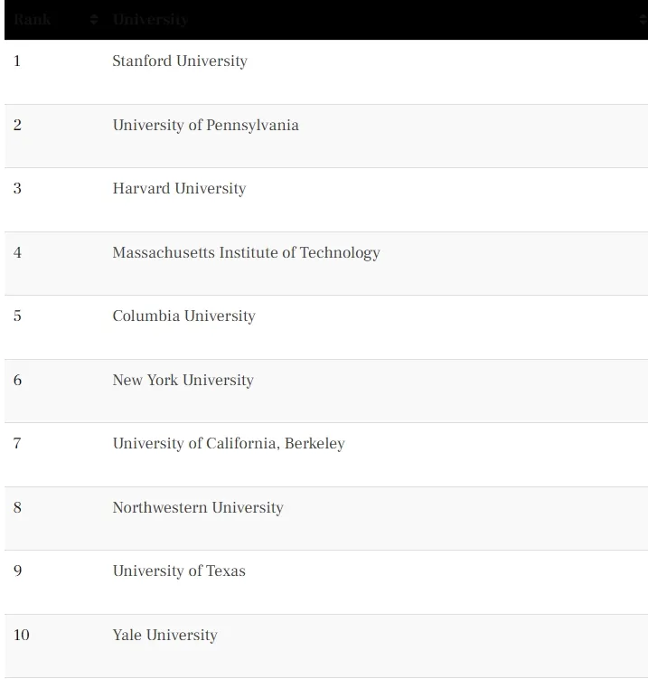648x679 pixels.
Task: Click rank number 10 cell
Action: 21,635
